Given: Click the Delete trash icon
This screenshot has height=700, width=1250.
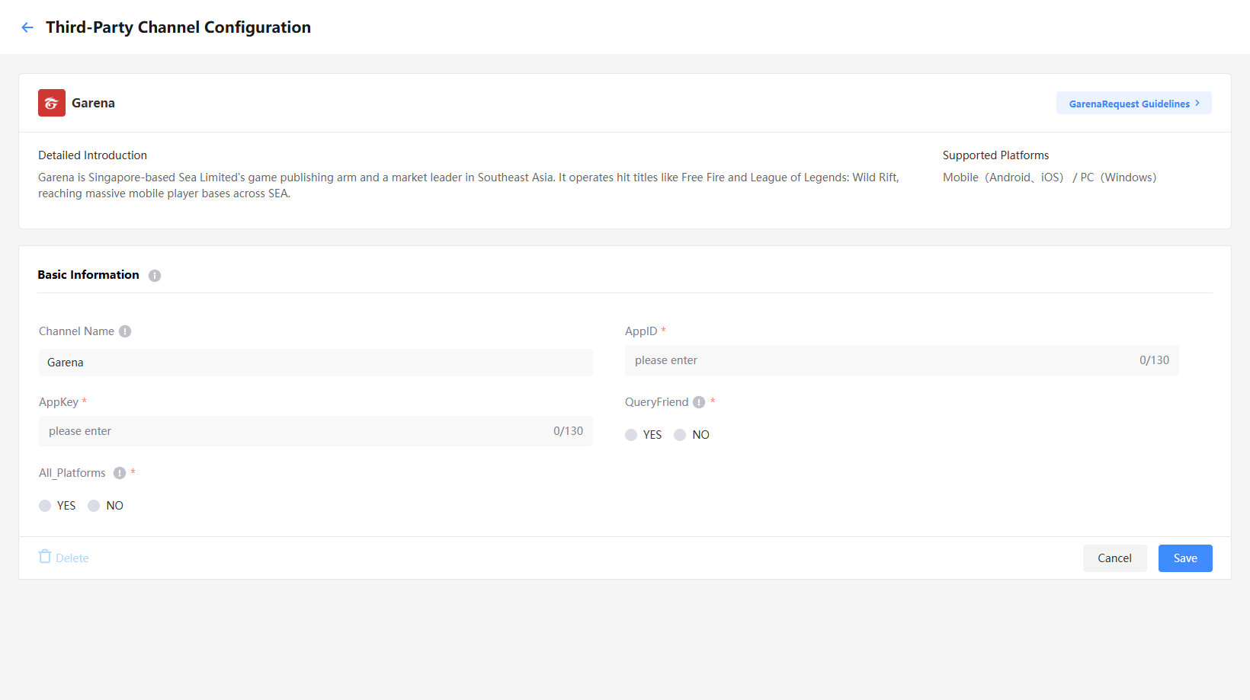Looking at the screenshot, I should [45, 557].
